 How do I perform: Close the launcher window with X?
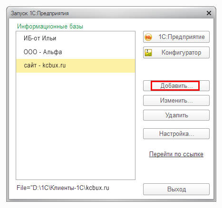(x=209, y=13)
